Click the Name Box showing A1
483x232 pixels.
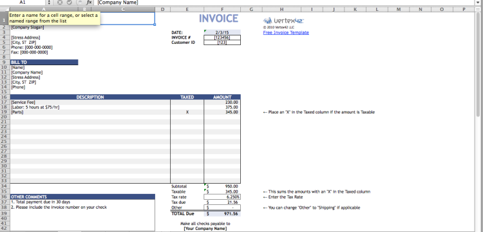(23, 2)
